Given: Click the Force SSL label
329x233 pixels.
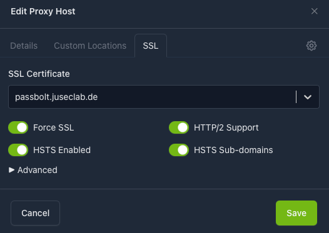Looking at the screenshot, I should pyautogui.click(x=54, y=127).
